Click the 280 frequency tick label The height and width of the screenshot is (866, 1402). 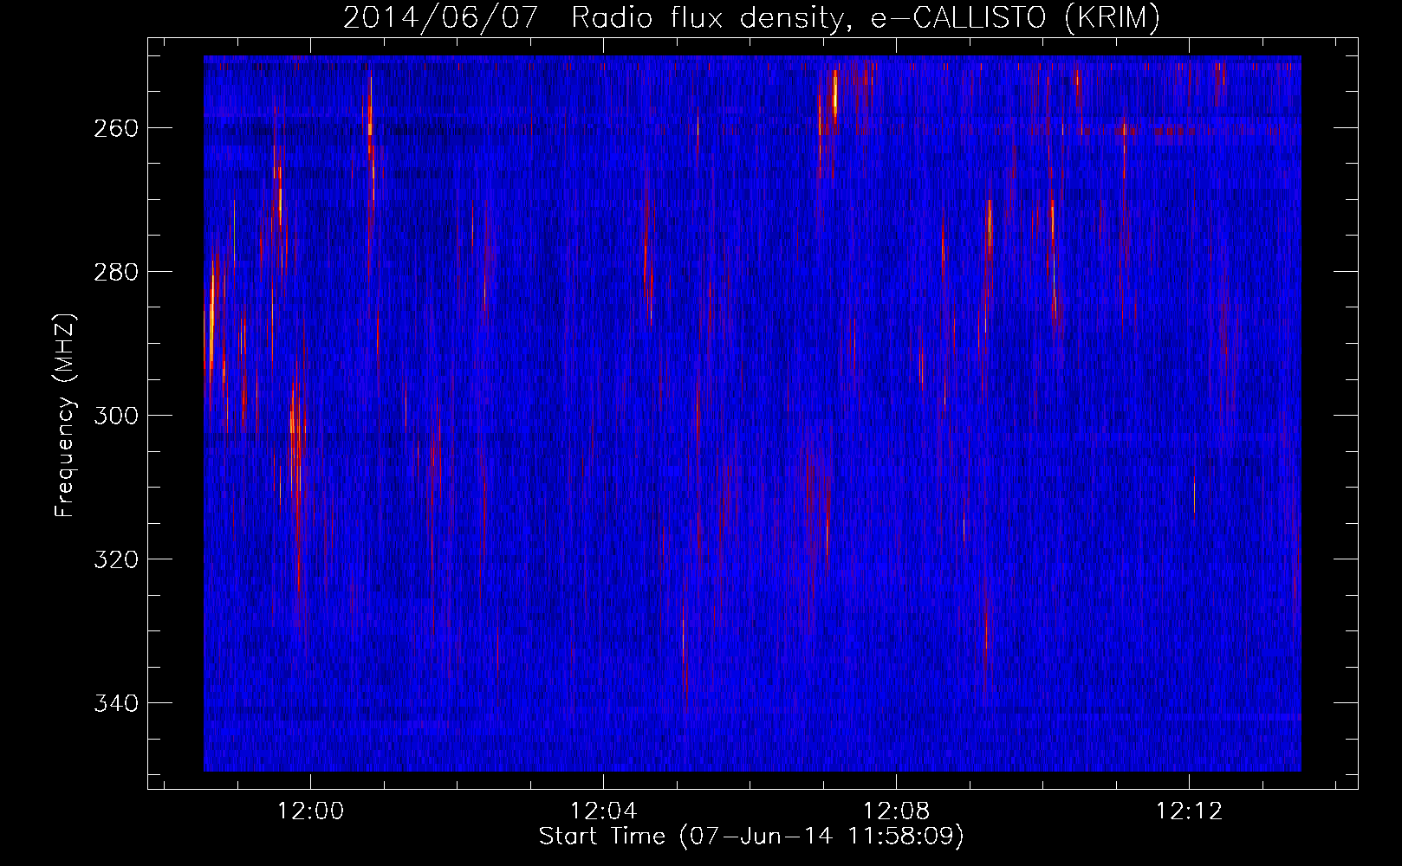[x=116, y=272]
